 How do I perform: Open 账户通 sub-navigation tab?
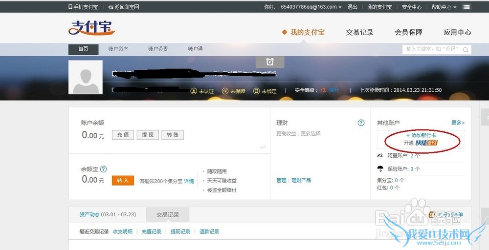[196, 49]
